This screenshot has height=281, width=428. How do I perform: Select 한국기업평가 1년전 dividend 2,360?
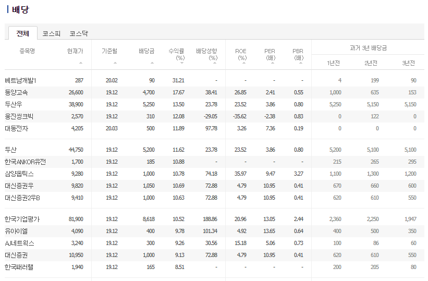click(x=335, y=219)
